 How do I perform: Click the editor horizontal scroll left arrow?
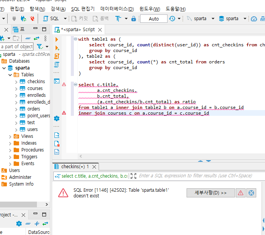pyautogui.click(x=81, y=156)
